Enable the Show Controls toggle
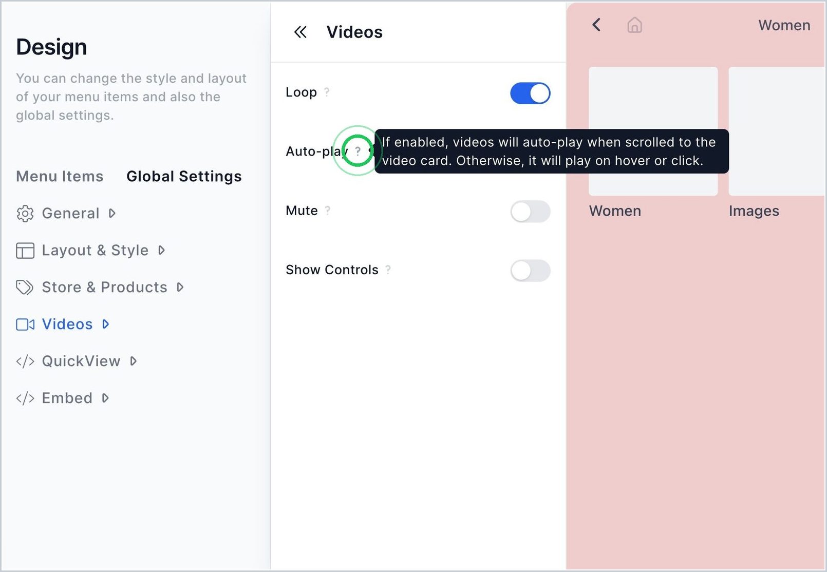This screenshot has height=572, width=827. [x=530, y=271]
